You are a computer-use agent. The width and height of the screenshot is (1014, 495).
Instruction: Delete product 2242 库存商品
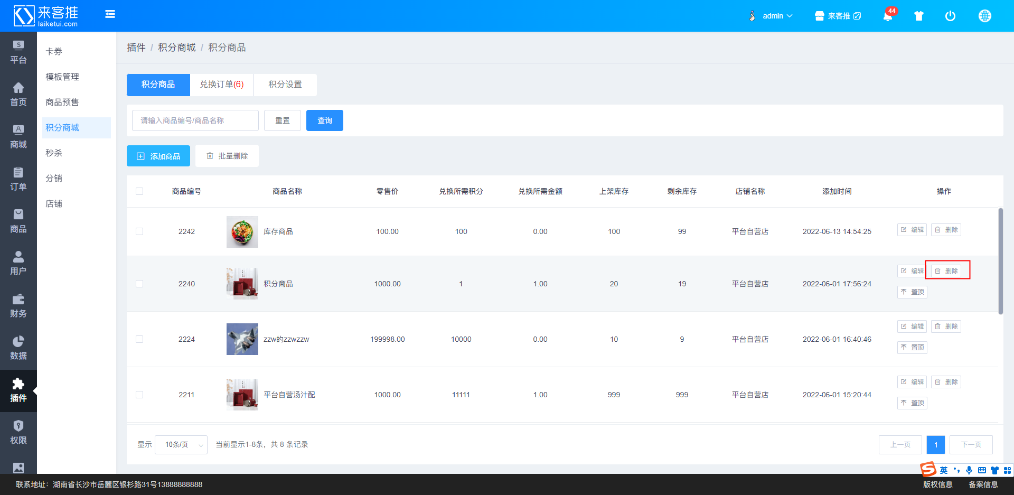tap(946, 230)
